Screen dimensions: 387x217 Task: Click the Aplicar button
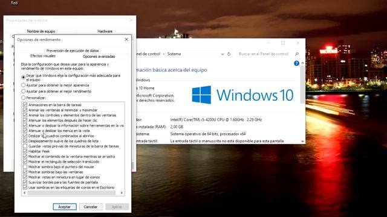click(117, 207)
